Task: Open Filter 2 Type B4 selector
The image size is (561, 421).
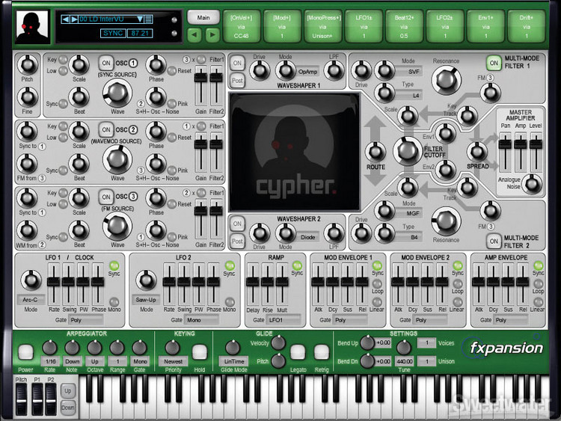Action: (x=409, y=237)
